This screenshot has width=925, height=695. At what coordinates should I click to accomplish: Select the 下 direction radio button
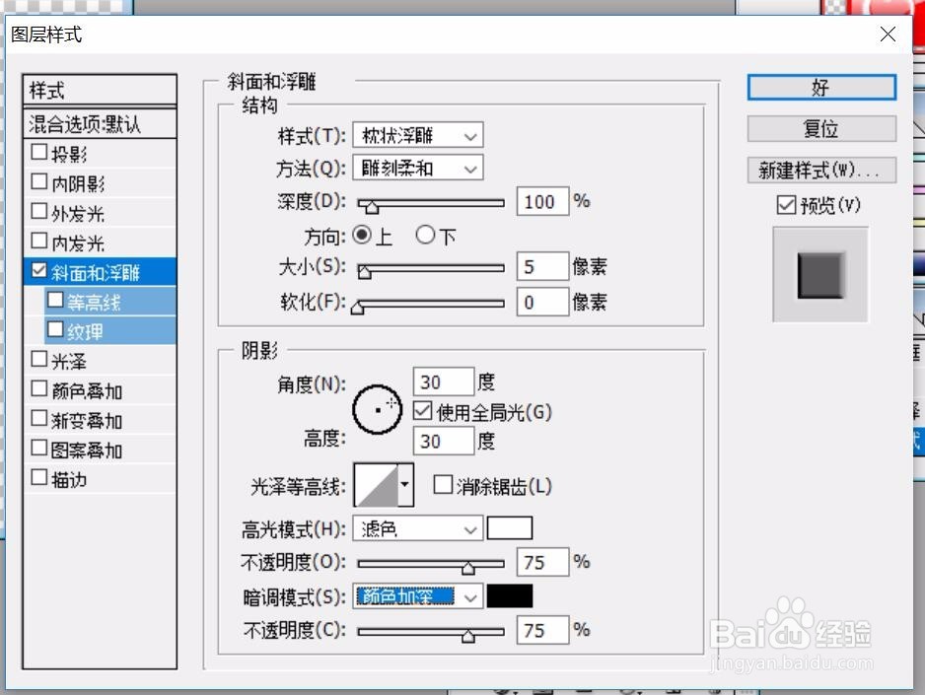425,236
